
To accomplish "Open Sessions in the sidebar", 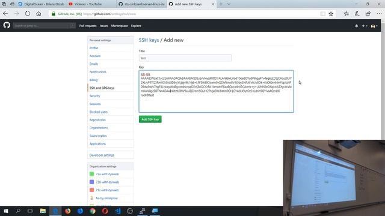I will coord(95,104).
